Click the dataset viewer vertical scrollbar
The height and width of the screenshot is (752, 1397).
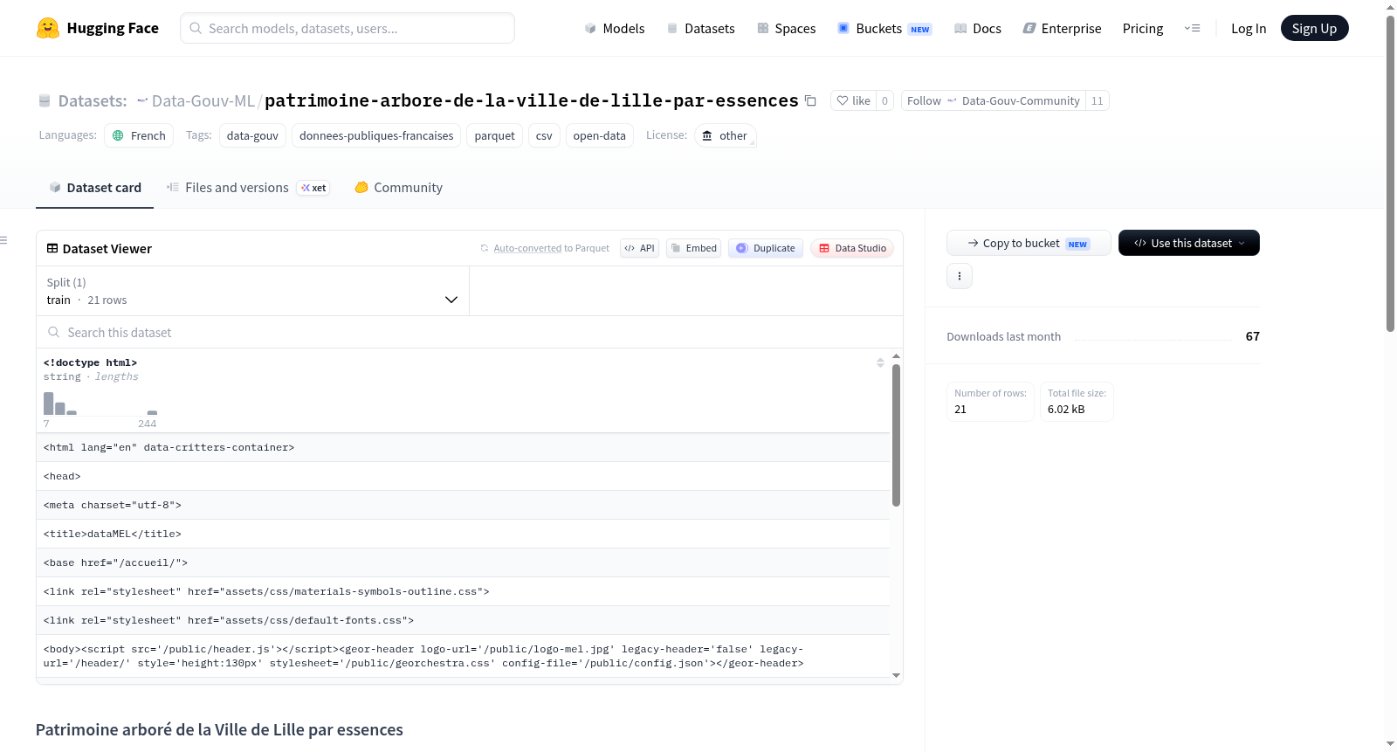[896, 435]
